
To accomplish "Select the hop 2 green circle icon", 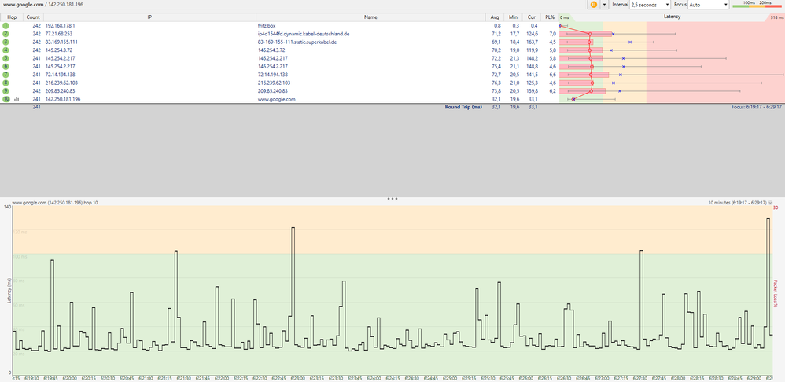I will point(6,34).
